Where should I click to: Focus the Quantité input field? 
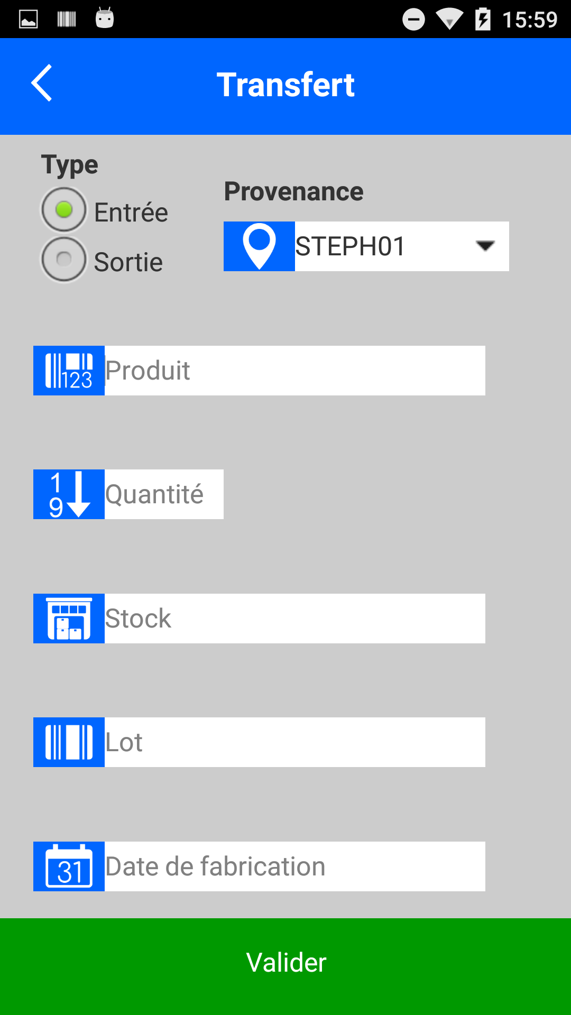(x=164, y=494)
